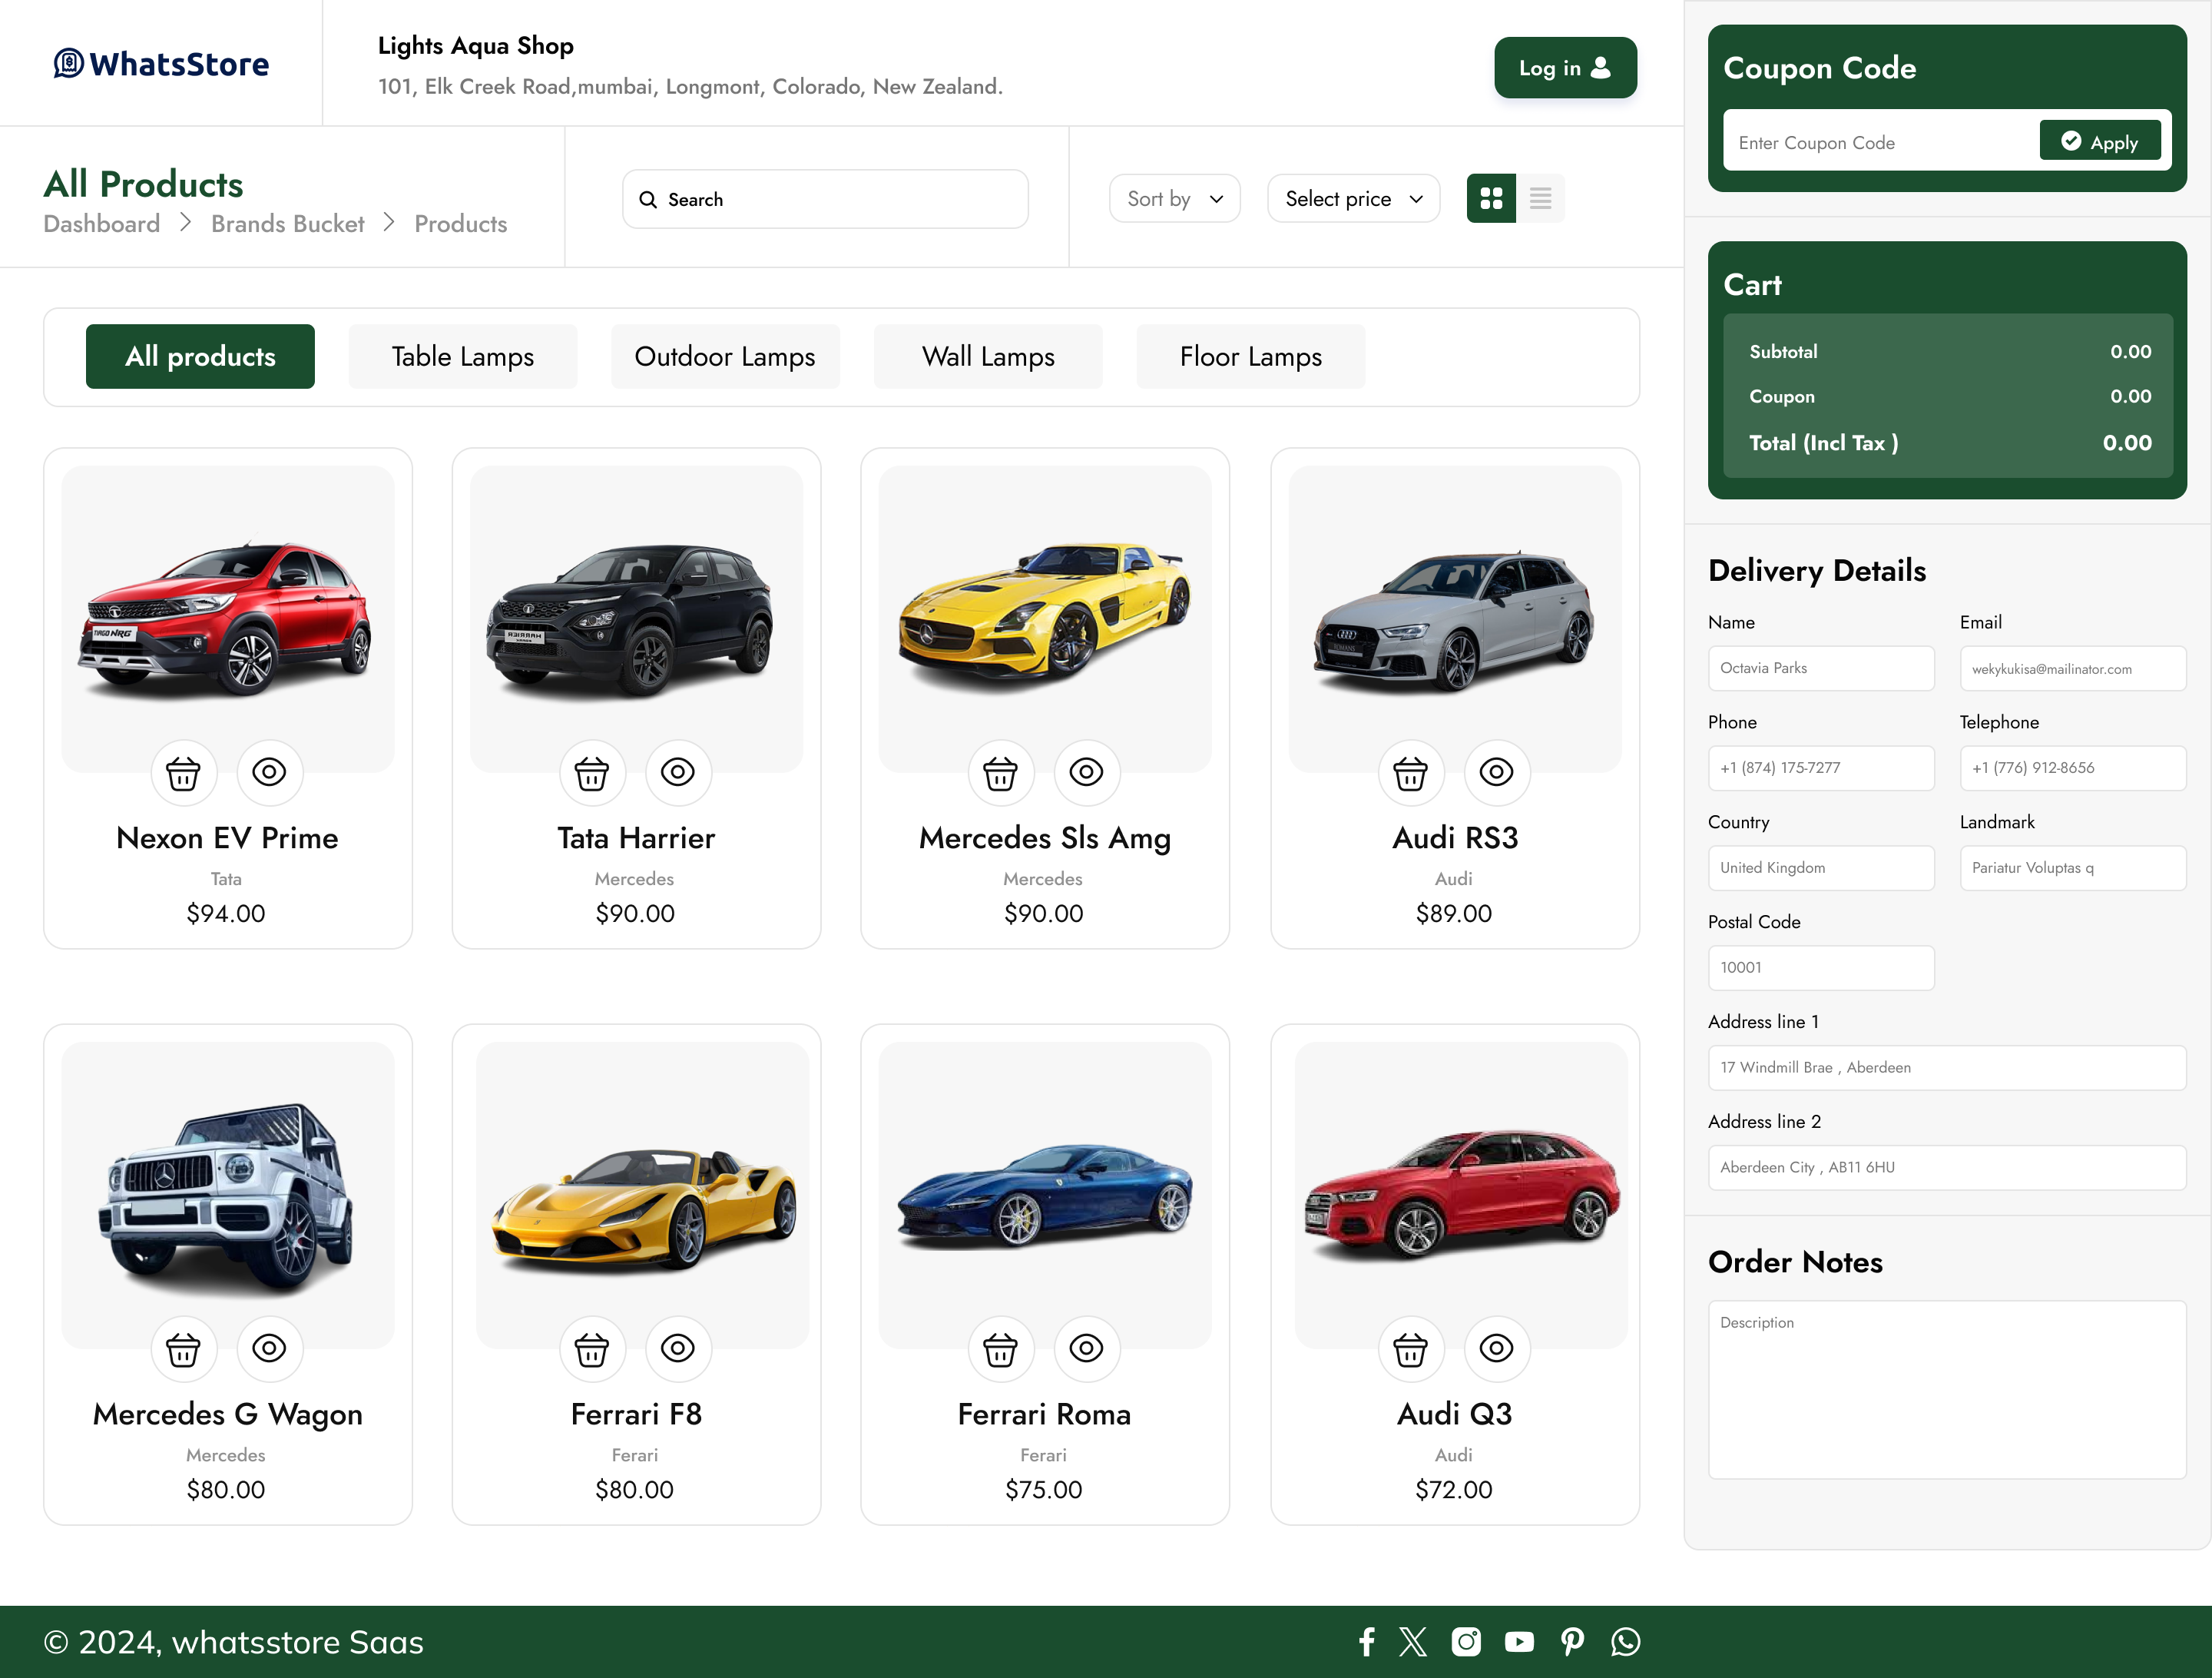
Task: Open WhatsApp icon in footer
Action: click(1625, 1642)
